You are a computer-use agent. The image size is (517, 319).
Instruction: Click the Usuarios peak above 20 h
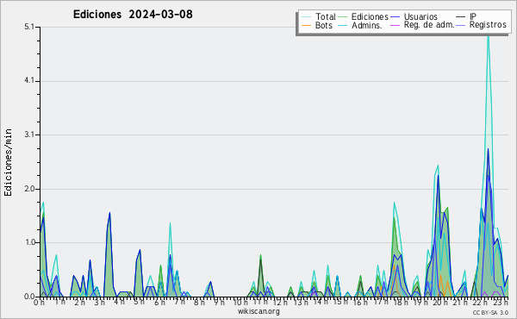tap(438, 177)
